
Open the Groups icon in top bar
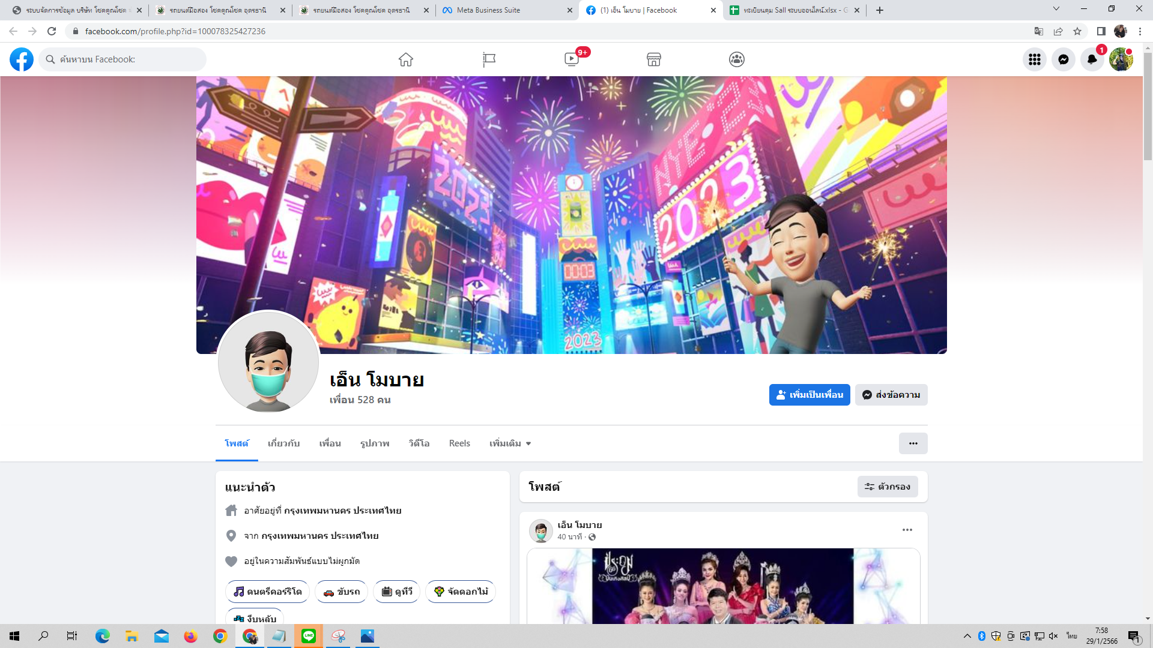click(737, 59)
